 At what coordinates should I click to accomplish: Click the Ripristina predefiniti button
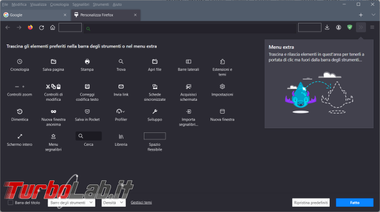click(x=311, y=203)
